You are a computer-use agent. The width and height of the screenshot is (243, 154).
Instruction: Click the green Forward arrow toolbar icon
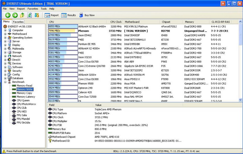pos(15,15)
